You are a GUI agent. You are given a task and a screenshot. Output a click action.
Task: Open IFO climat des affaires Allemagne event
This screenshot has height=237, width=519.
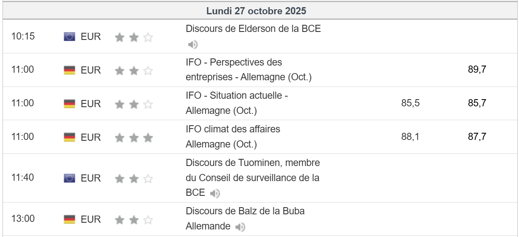pyautogui.click(x=233, y=137)
